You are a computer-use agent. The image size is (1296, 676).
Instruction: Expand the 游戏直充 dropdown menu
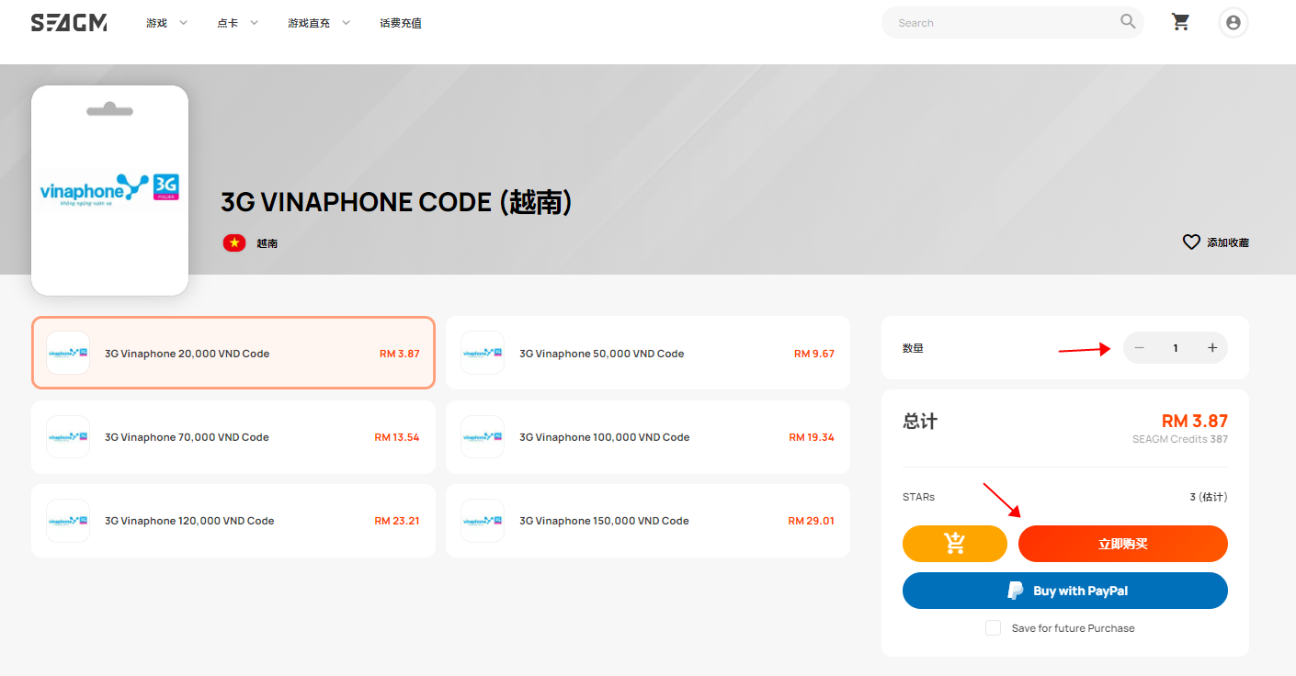click(x=319, y=23)
